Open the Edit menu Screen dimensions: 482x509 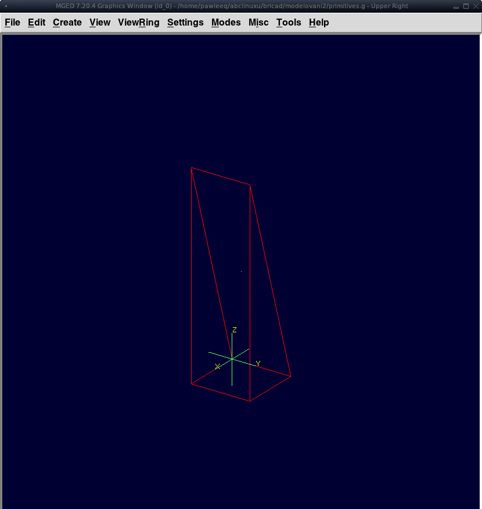point(37,23)
